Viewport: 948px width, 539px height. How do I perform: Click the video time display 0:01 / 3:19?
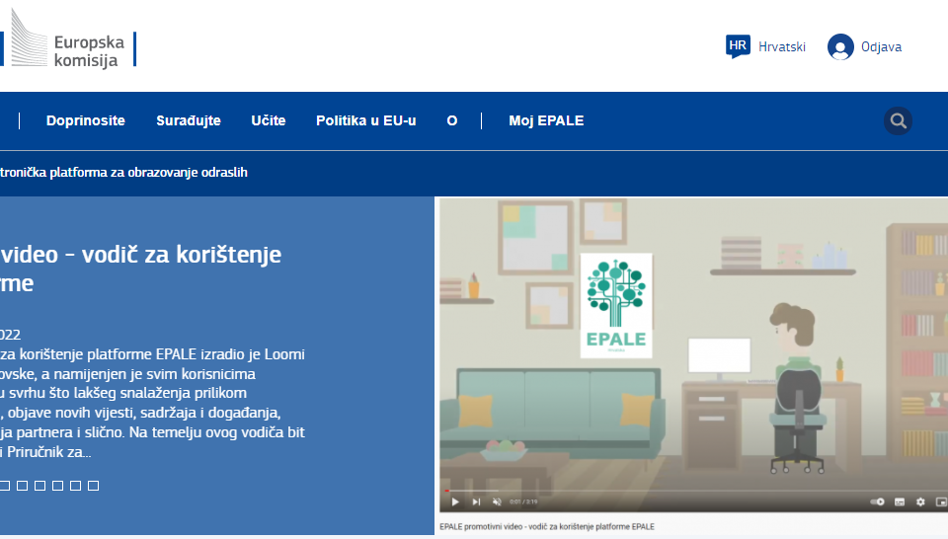click(523, 501)
